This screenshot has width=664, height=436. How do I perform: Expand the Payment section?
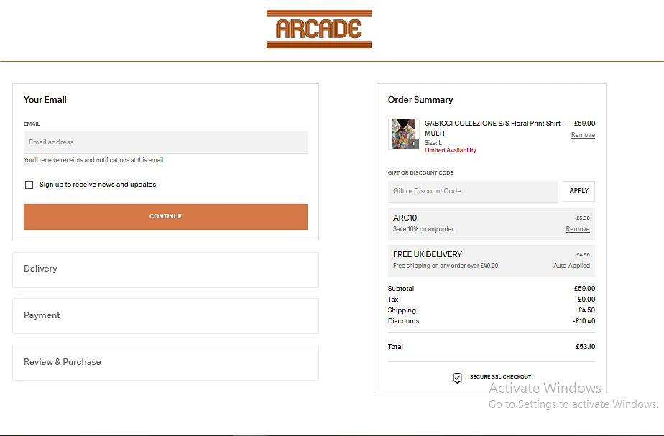coord(165,315)
